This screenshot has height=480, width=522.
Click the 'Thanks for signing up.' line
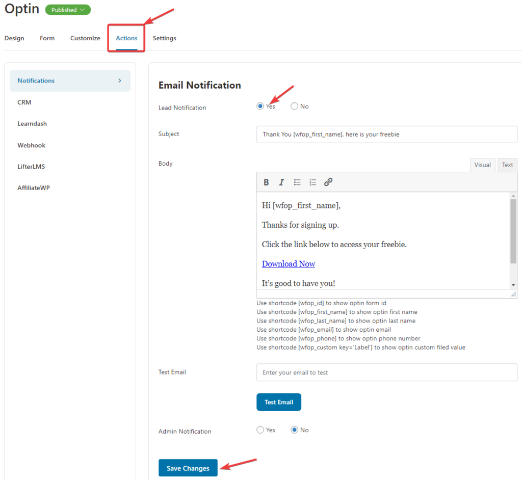300,225
